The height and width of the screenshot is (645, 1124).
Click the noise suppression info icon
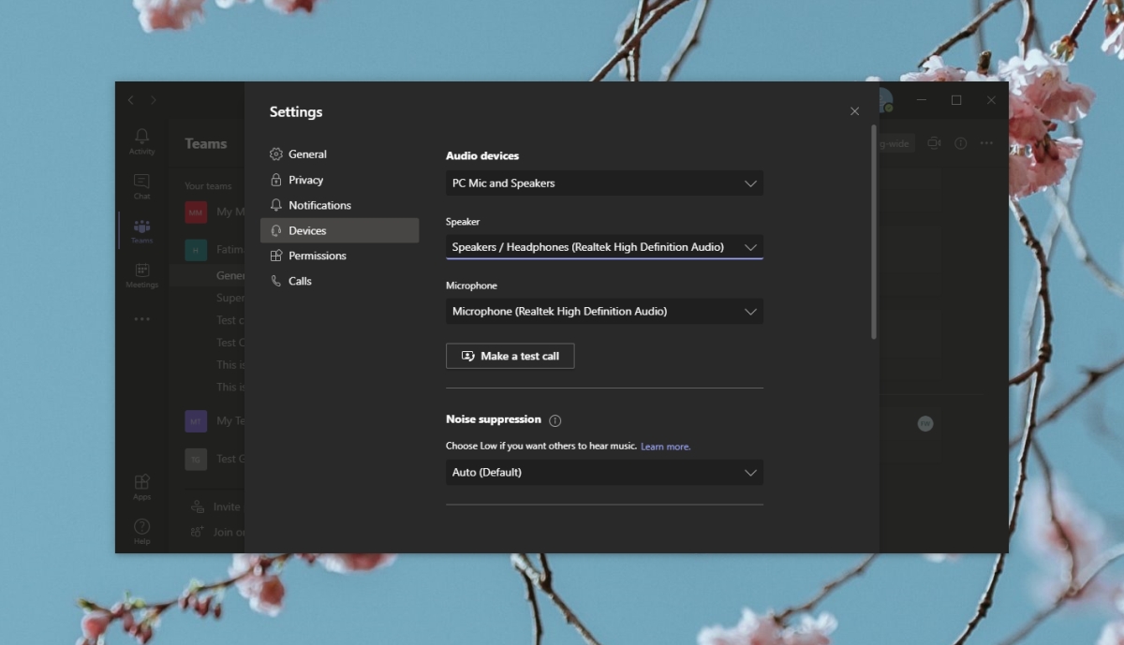pos(555,420)
